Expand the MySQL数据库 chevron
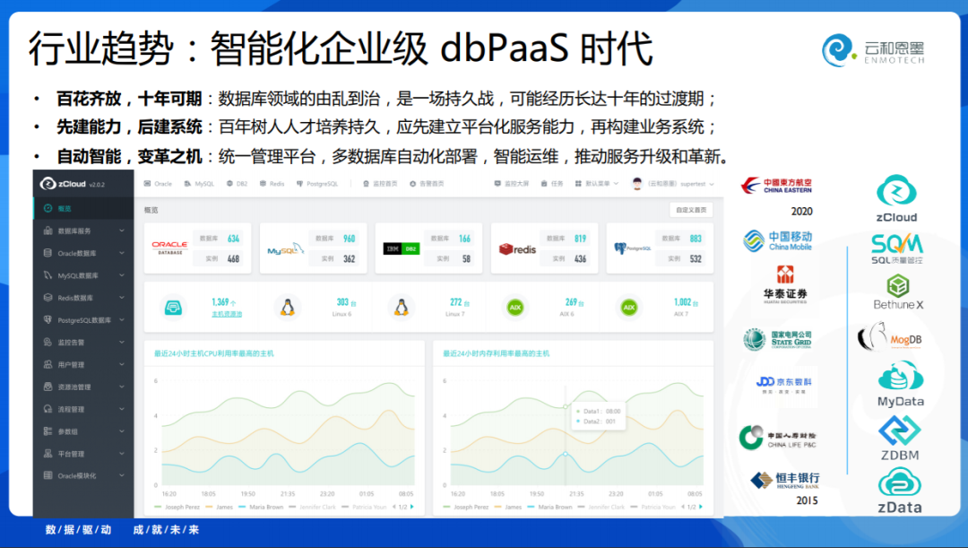 [x=122, y=275]
